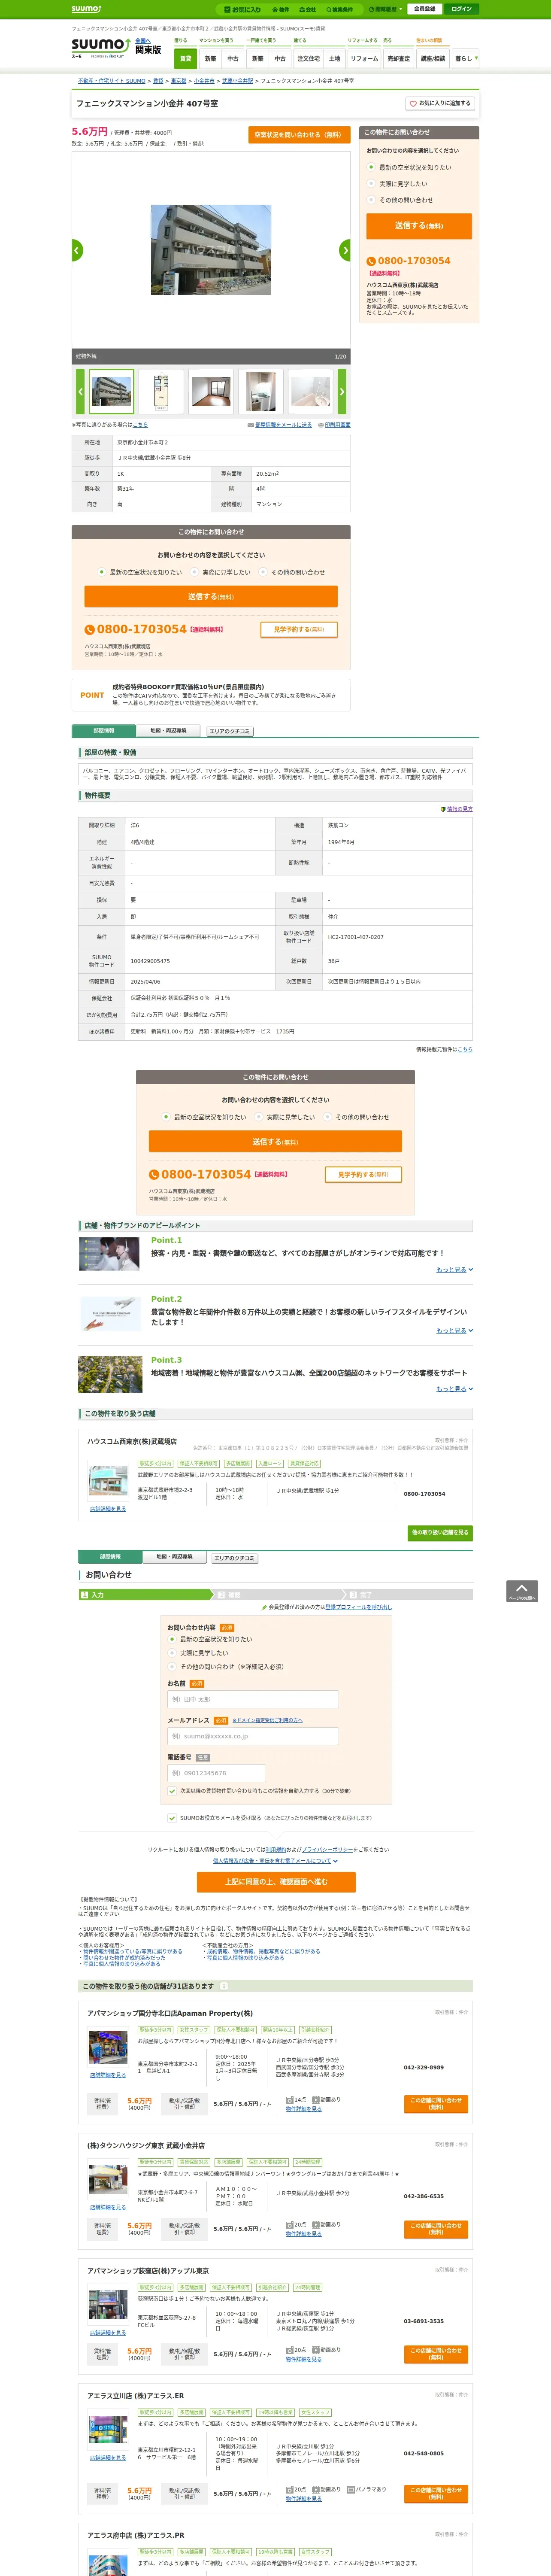551x2576 pixels.
Task: Open 検索条件 magnifier in the green header
Action: (339, 9)
